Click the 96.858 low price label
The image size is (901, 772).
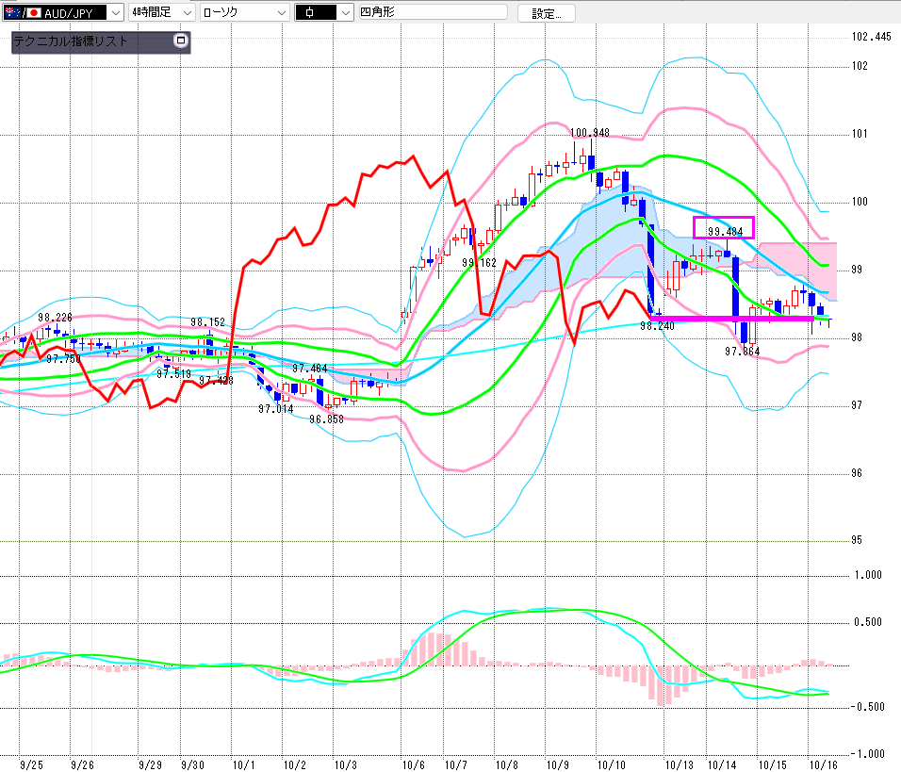327,419
